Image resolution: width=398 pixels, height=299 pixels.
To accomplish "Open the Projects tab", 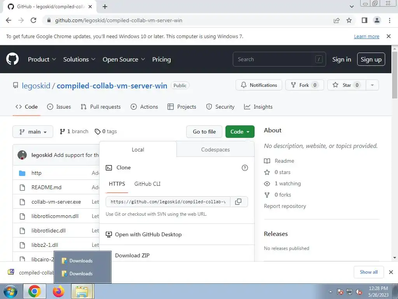I will [182, 107].
